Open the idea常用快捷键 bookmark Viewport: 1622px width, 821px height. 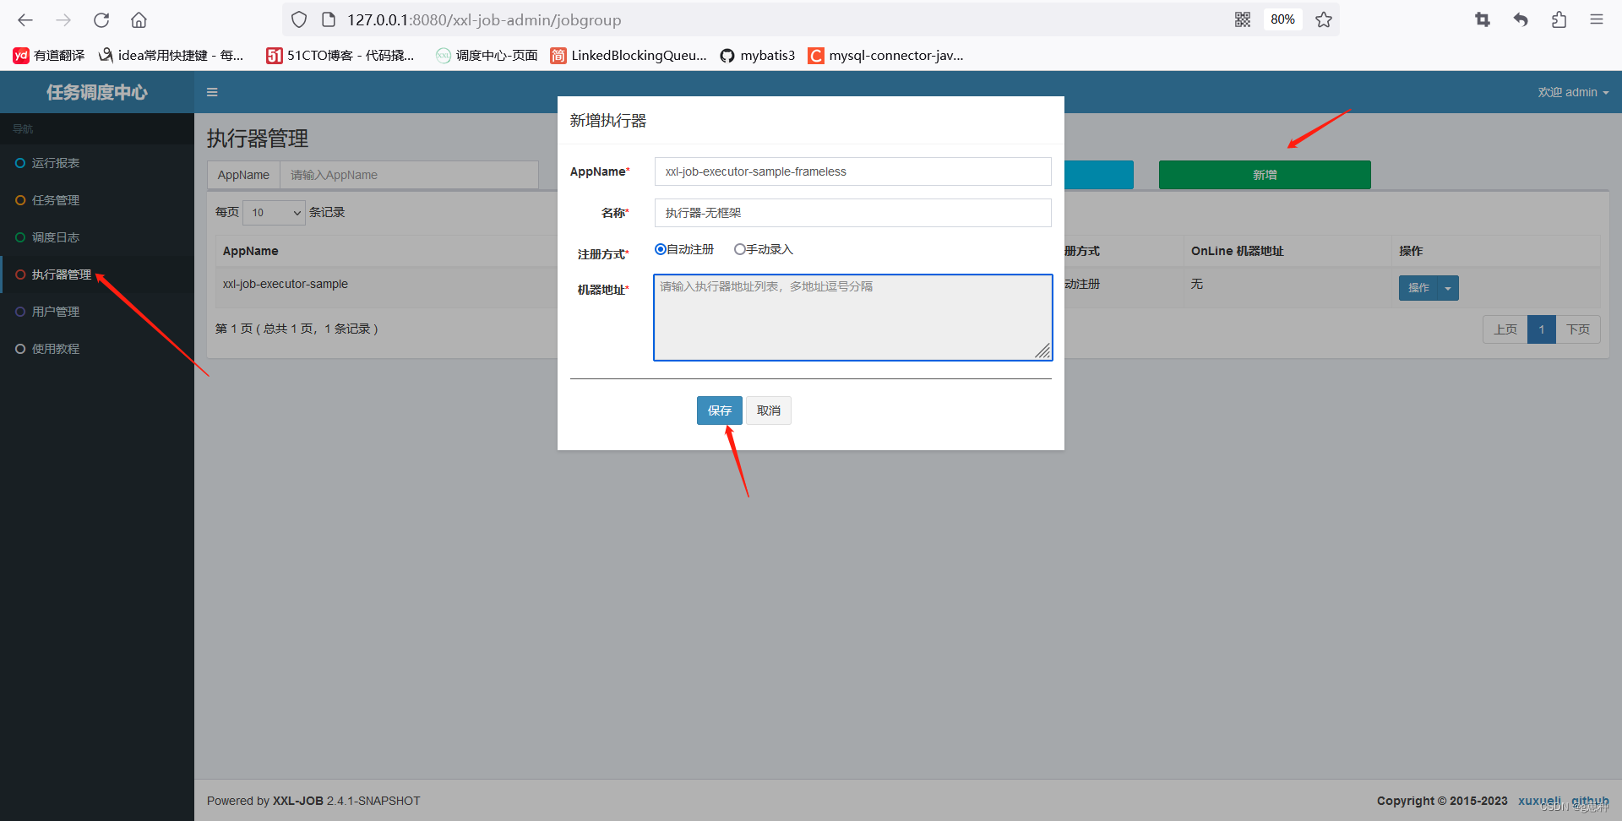(x=171, y=55)
